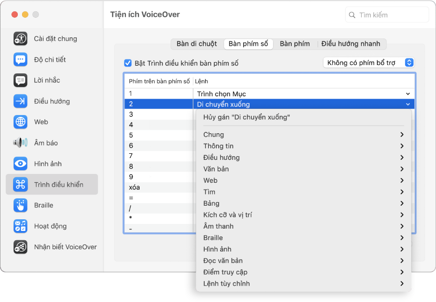The width and height of the screenshot is (436, 302).
Task: Click the Tìm kiếm search field
Action: pos(392,15)
